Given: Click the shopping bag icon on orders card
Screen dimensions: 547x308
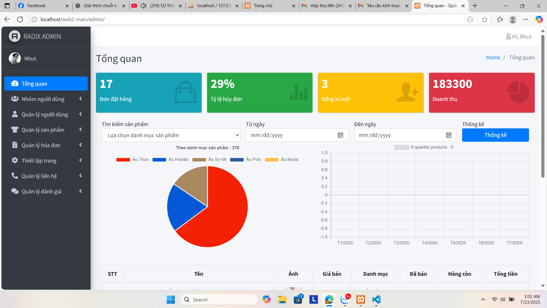Looking at the screenshot, I should tap(185, 92).
